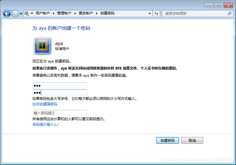236x165 pixels.
Task: Click the magnifier search icon
Action: (230, 13)
